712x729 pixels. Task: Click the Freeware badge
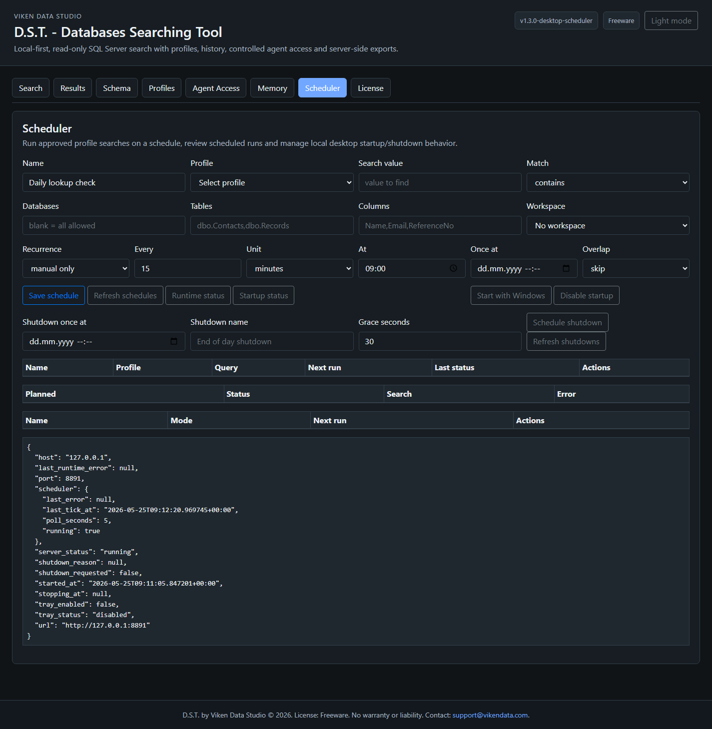point(621,20)
